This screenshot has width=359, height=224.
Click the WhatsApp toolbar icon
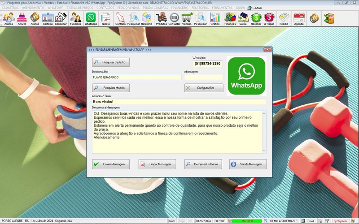click(x=91, y=19)
